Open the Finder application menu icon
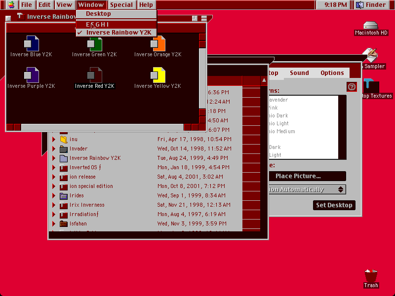This screenshot has width=395, height=296. pyautogui.click(x=360, y=5)
